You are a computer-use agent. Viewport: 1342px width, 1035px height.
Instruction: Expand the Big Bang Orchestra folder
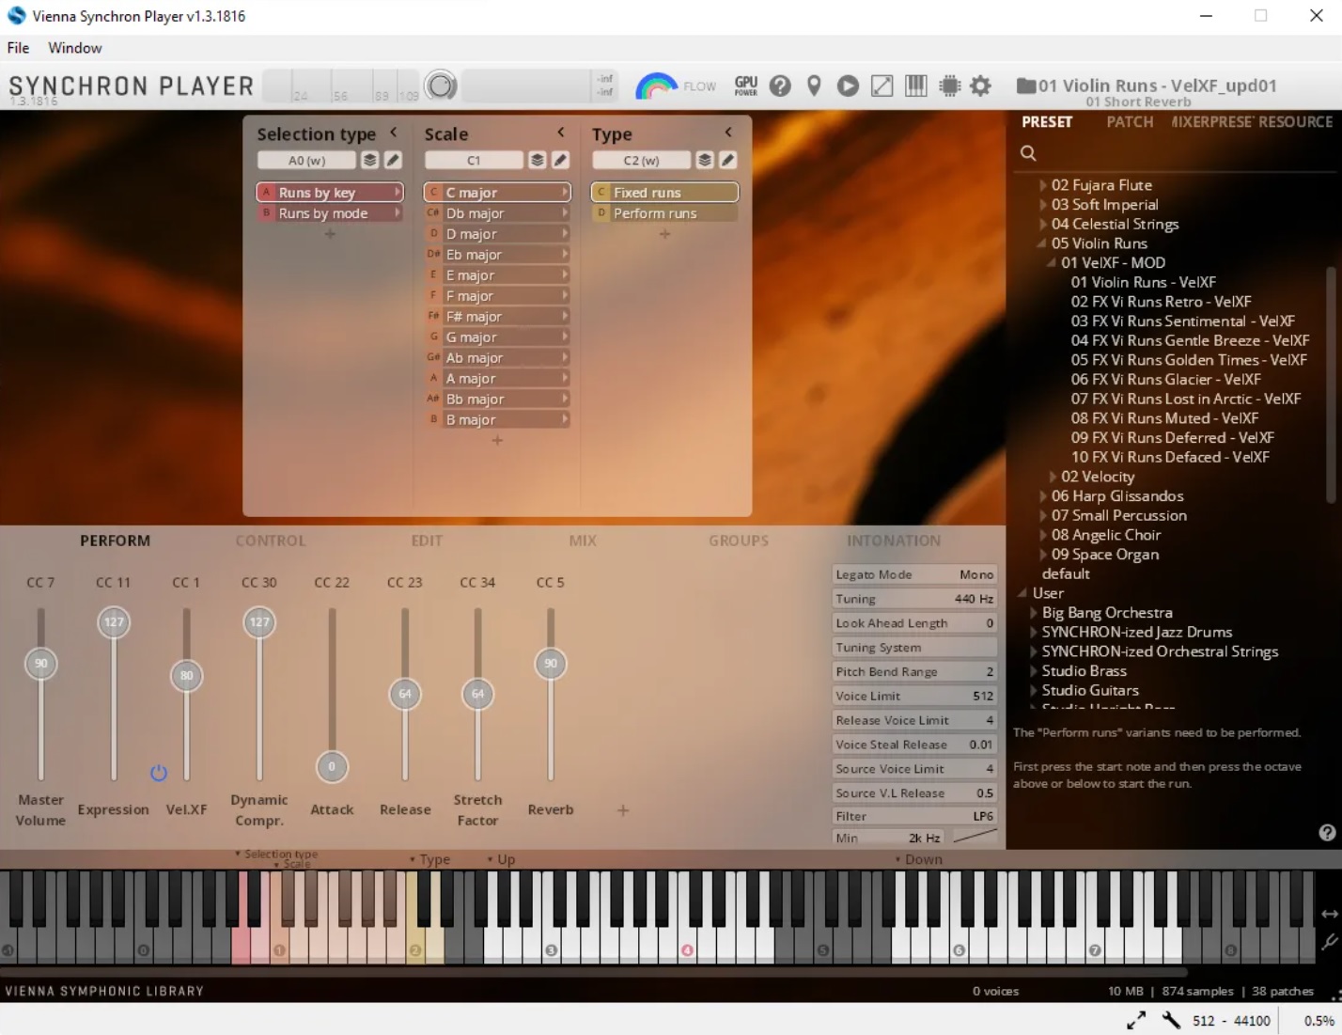coord(1034,613)
